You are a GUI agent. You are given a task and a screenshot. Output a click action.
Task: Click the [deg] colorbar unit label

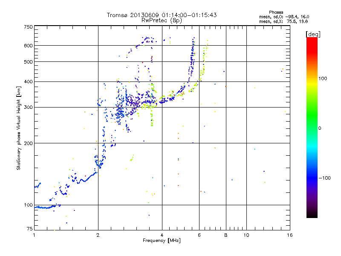313,34
